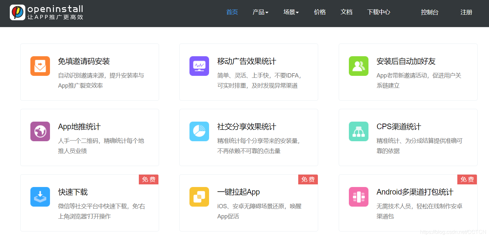Click the 免费 badge on 快速下载 card

149,179
